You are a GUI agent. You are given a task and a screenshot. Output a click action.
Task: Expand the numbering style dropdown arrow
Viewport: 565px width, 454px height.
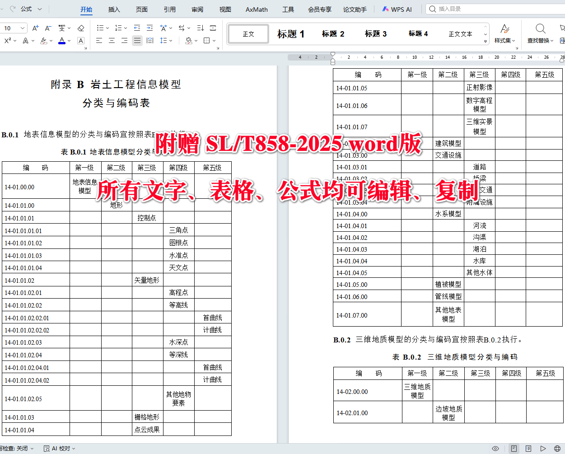coord(126,28)
